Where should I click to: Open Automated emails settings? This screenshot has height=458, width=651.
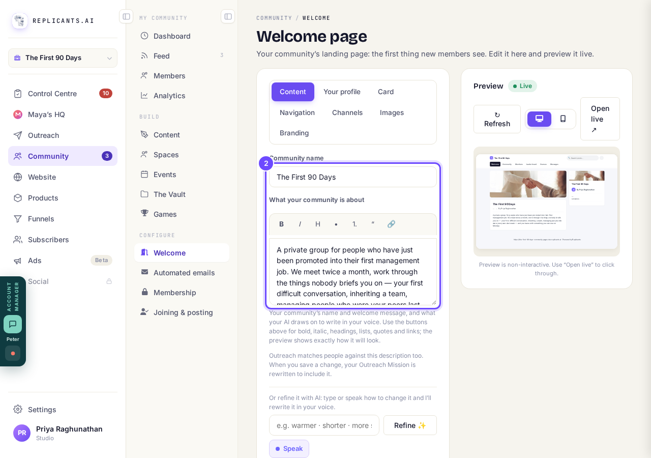[182, 272]
